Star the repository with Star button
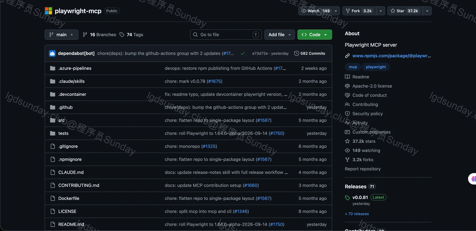 (x=405, y=11)
